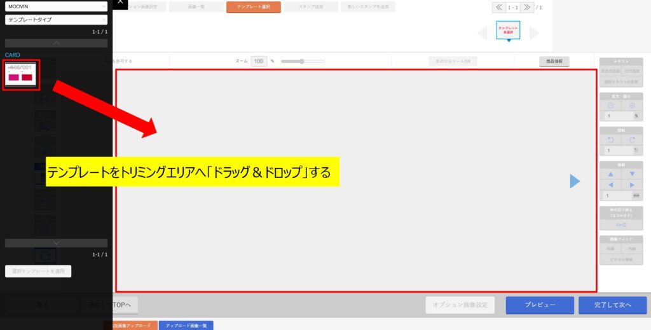Select the テンプレート選択 tab
The image size is (651, 330).
coord(253,7)
